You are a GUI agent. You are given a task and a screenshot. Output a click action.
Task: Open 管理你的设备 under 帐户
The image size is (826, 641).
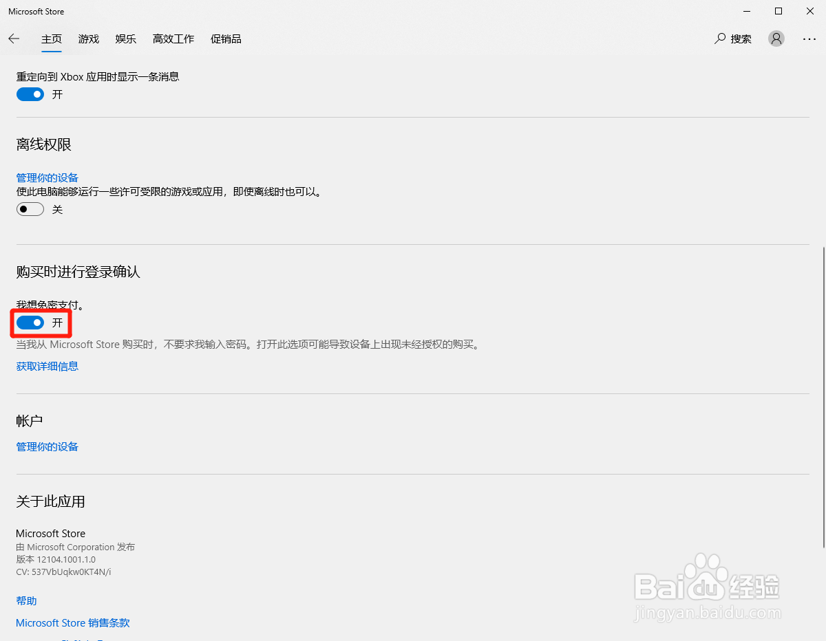click(47, 446)
